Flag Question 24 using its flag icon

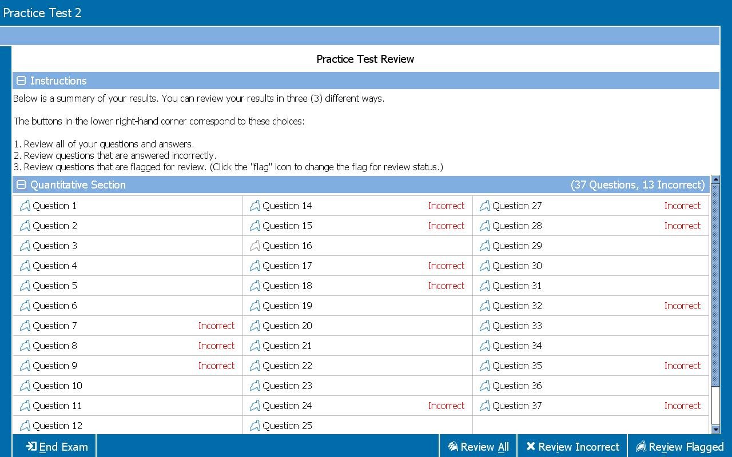254,406
